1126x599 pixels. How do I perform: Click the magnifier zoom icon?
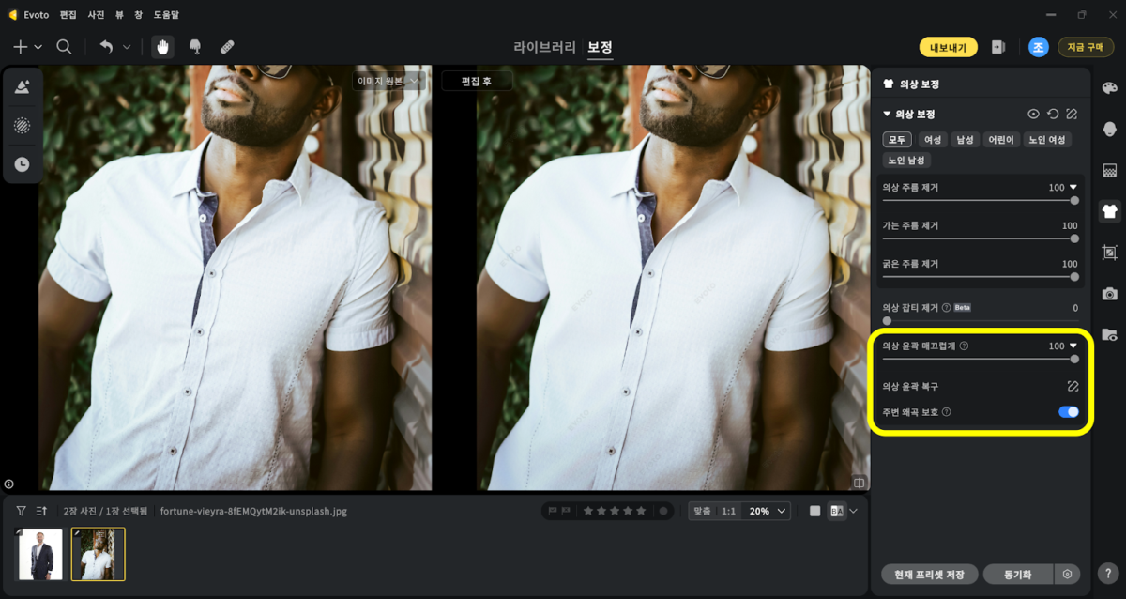64,47
